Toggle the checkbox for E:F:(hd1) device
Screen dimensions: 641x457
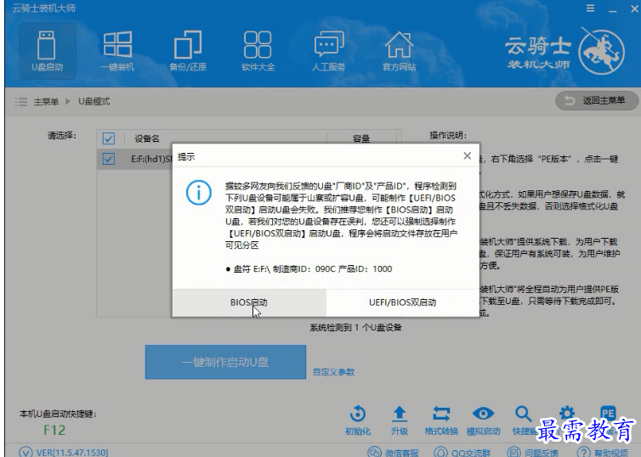[108, 159]
